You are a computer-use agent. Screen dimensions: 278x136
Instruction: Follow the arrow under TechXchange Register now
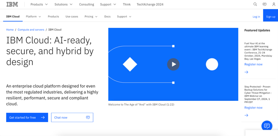point(246,72)
